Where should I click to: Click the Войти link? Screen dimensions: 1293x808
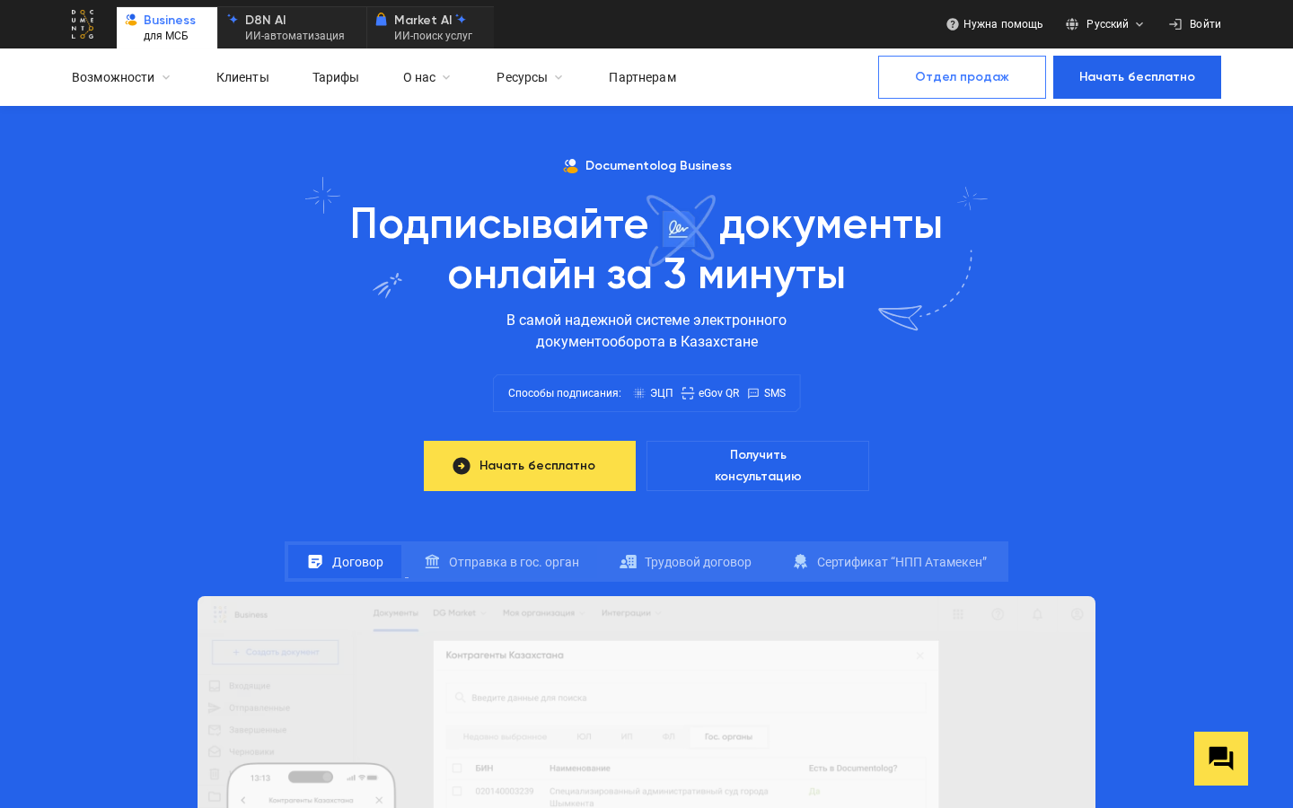click(x=1195, y=24)
